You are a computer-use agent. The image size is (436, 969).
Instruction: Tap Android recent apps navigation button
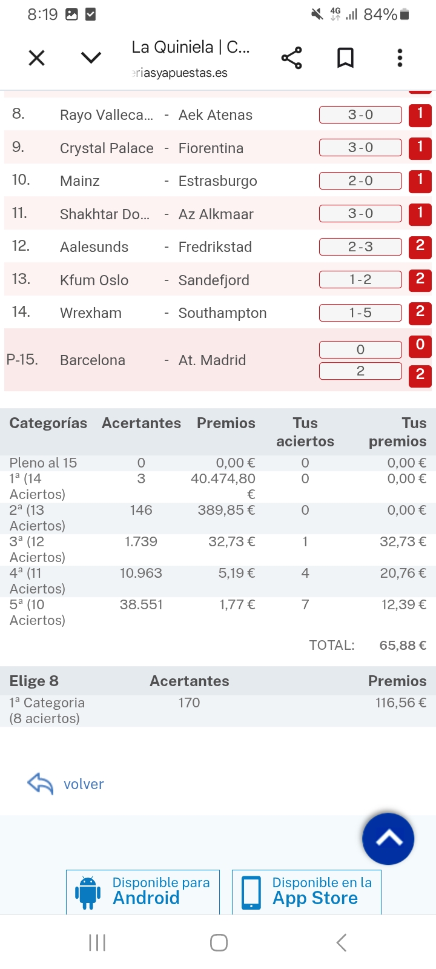97,942
